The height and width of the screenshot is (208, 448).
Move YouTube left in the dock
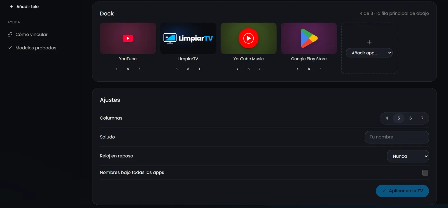click(117, 69)
